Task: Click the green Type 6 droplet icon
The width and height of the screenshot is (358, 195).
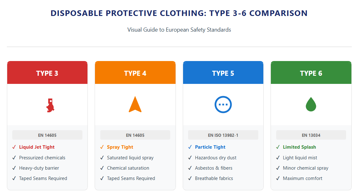Action: click(311, 105)
